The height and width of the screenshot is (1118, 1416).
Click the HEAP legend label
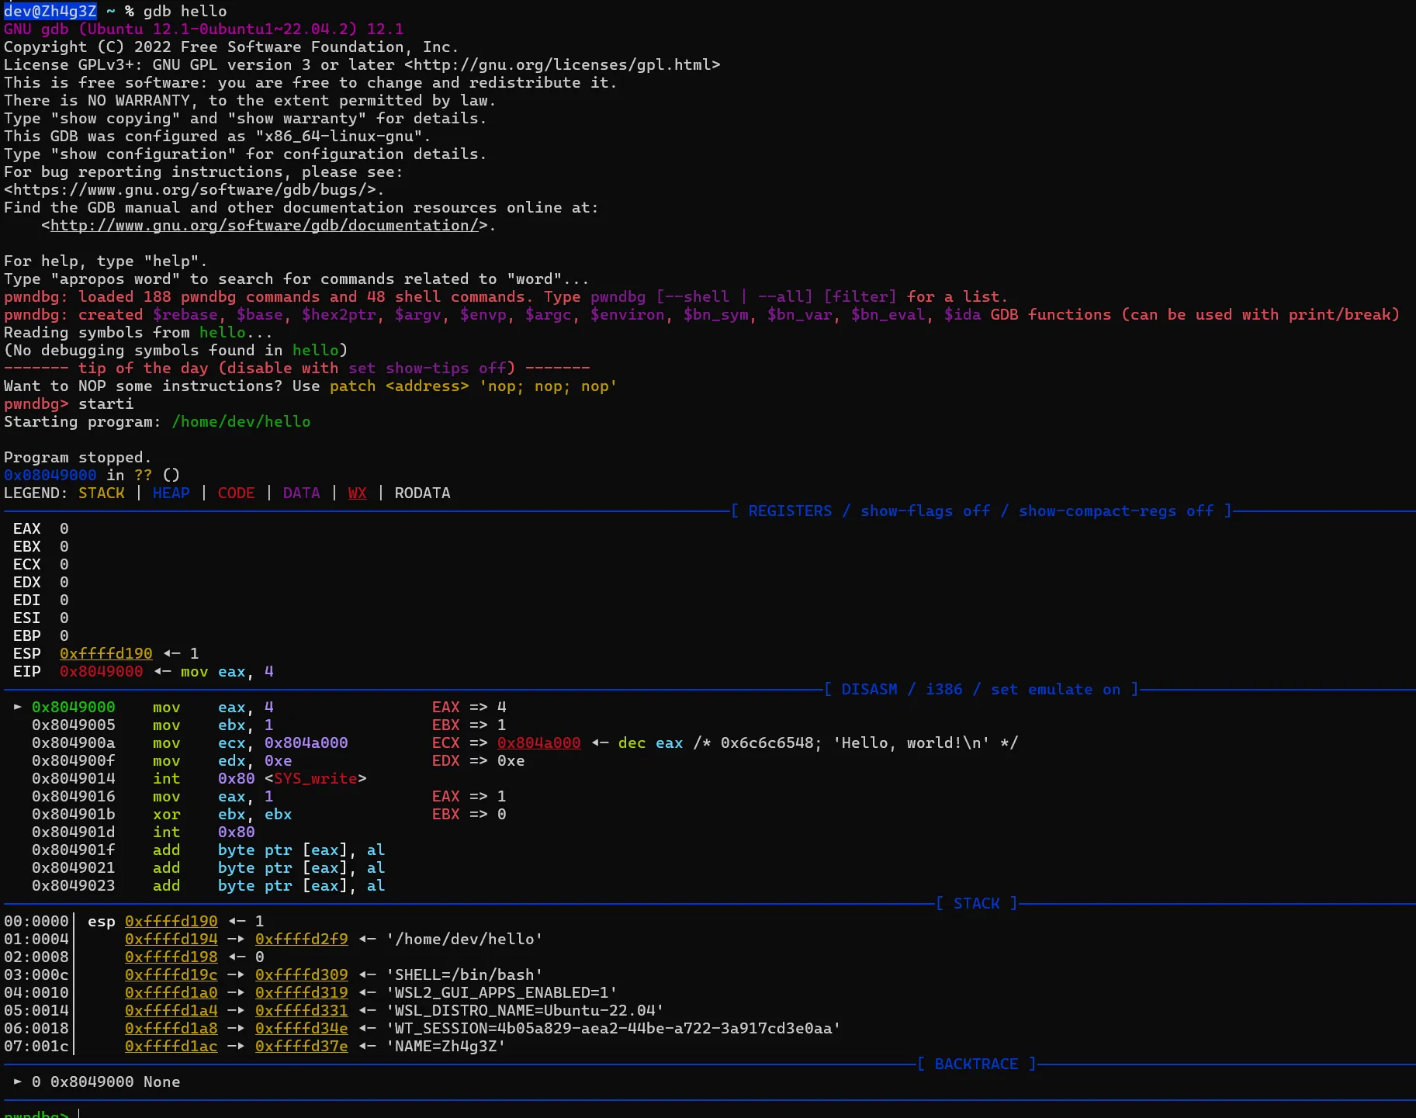point(171,493)
